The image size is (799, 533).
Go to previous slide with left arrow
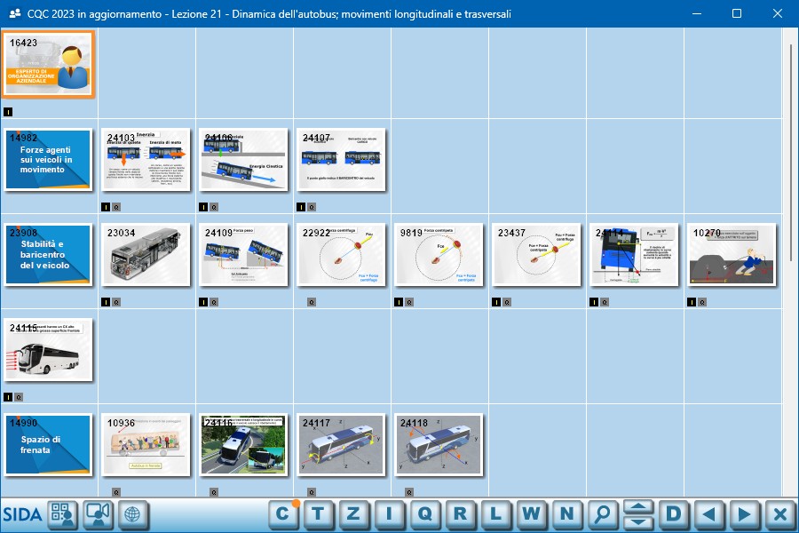pyautogui.click(x=708, y=513)
